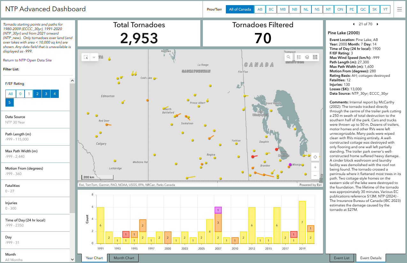Image resolution: width=407 pixels, height=263 pixels.
Task: Go to previous event record arrow
Action: 354,24
